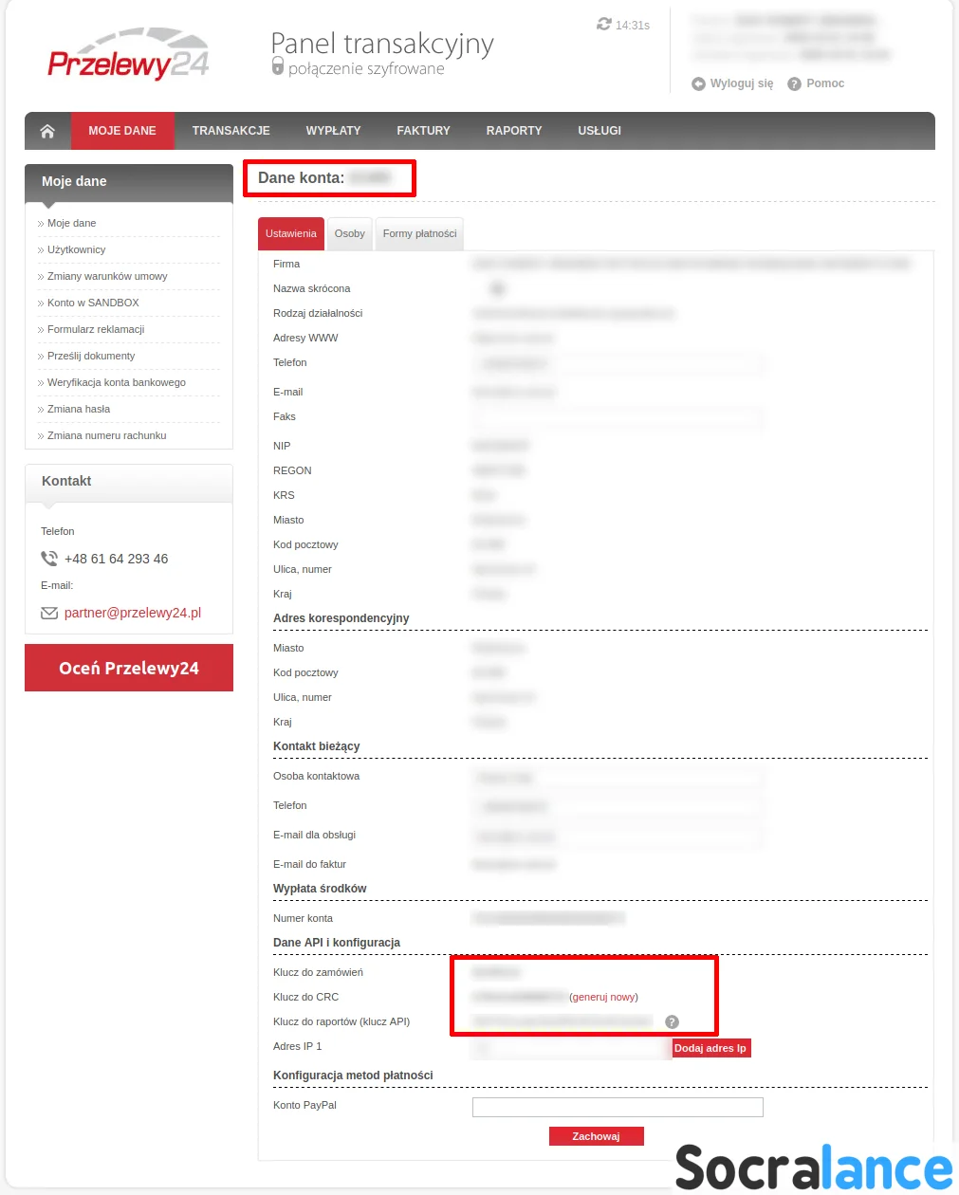
Task: Click the Konto PayPal input field
Action: coord(618,1107)
